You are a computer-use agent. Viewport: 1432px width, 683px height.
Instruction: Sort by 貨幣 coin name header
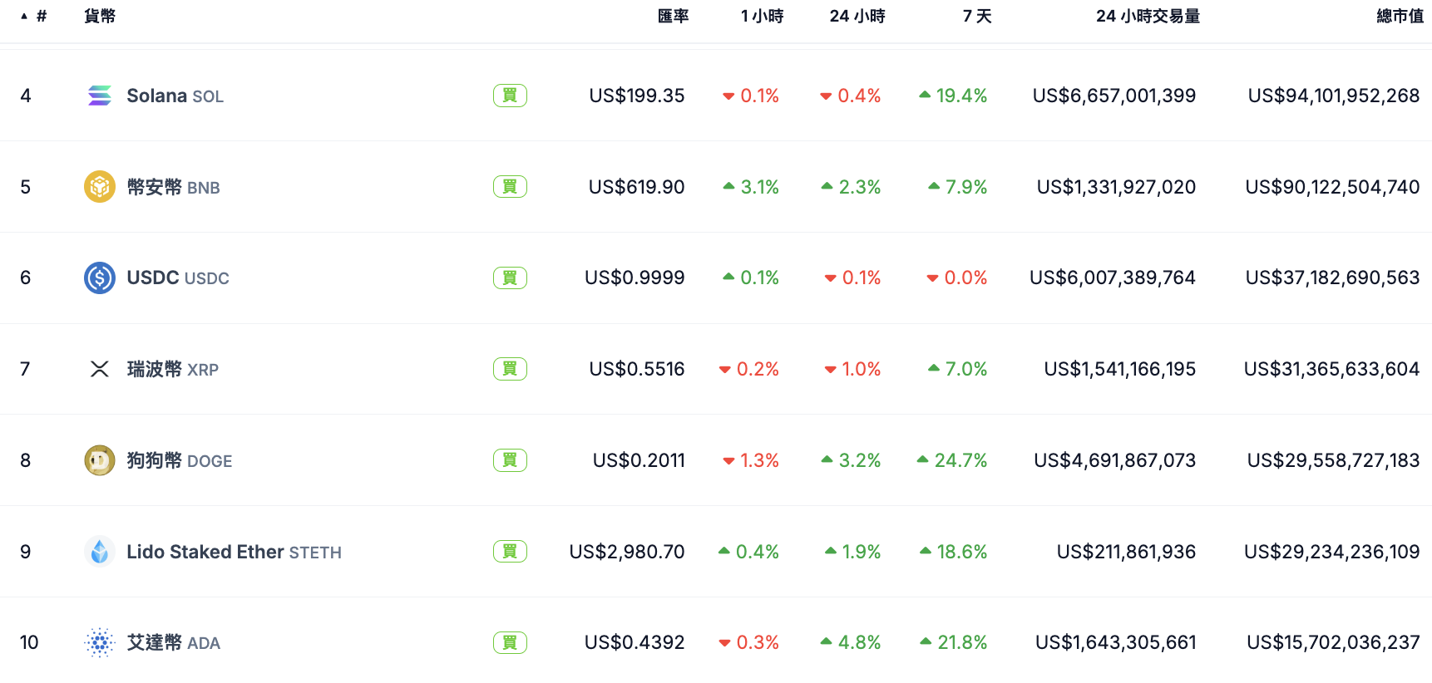100,16
